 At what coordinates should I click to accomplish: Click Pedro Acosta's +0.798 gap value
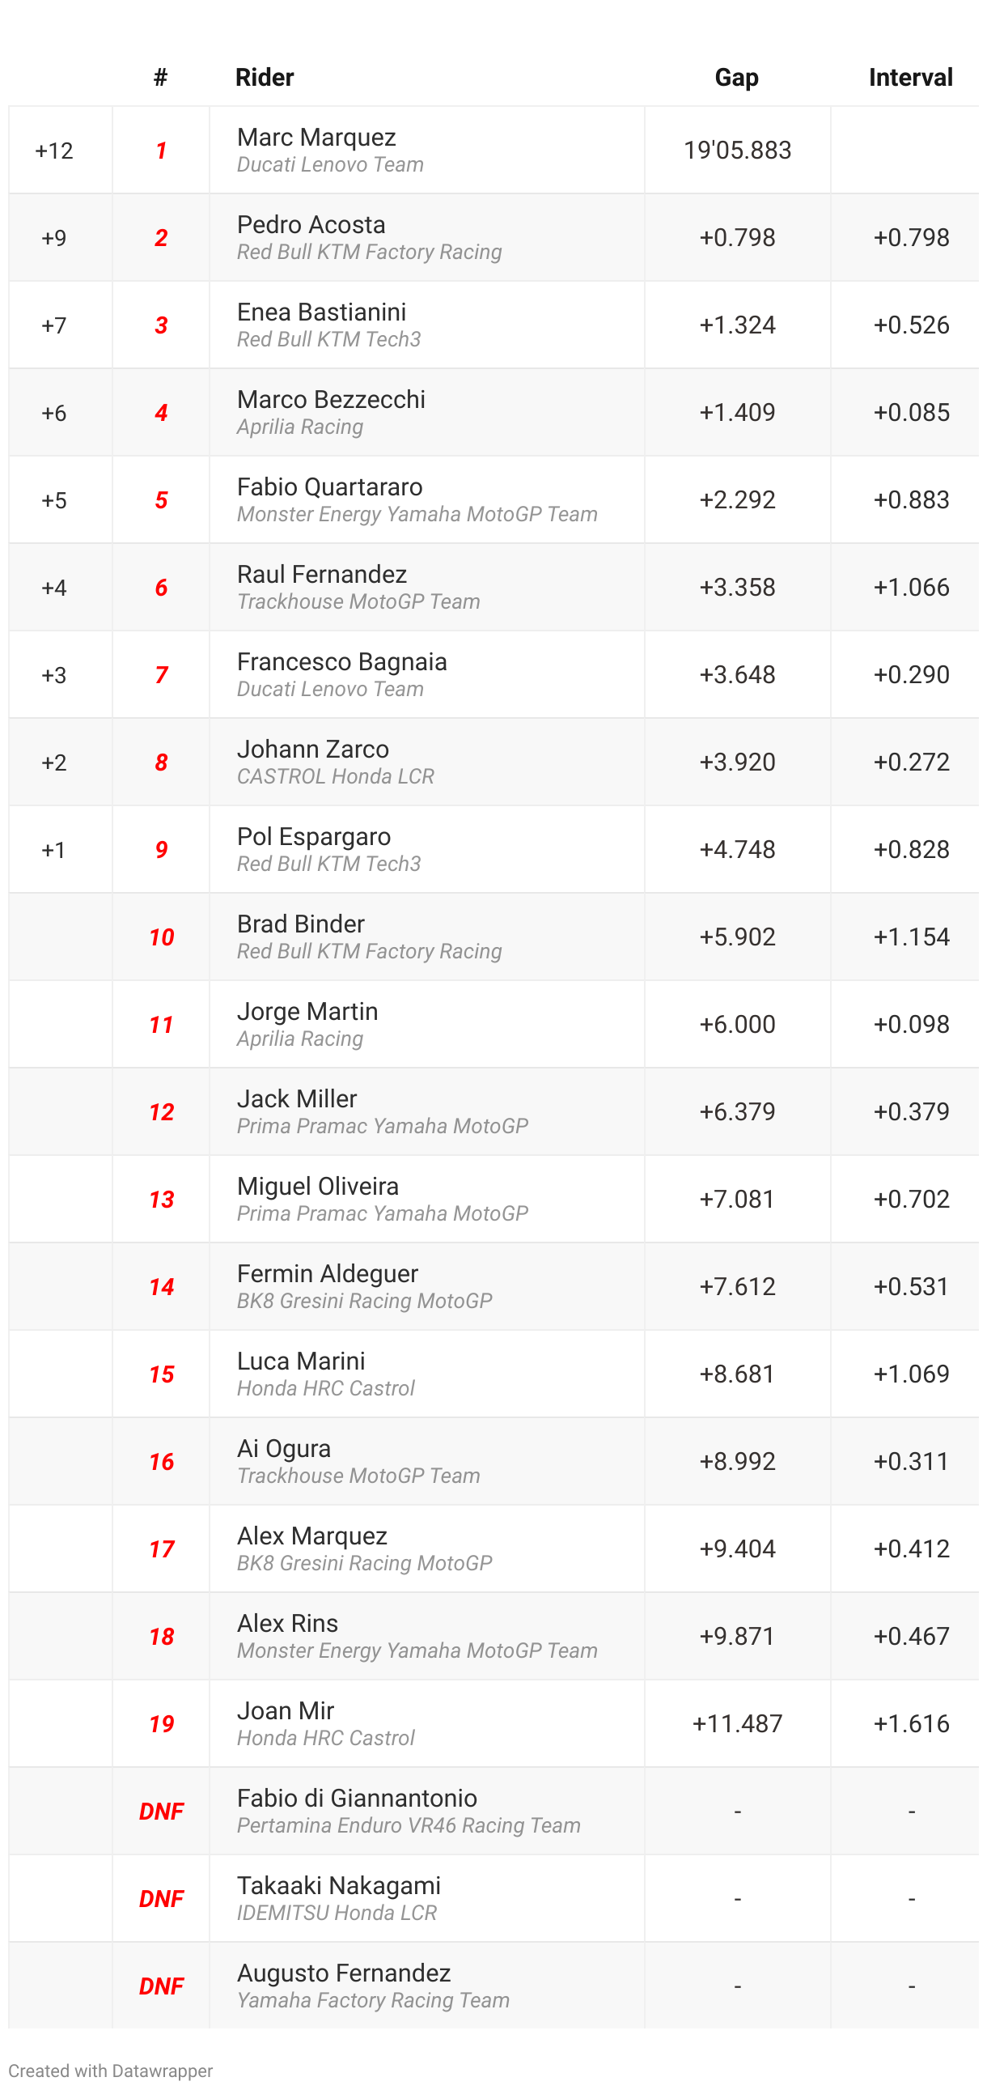(736, 238)
